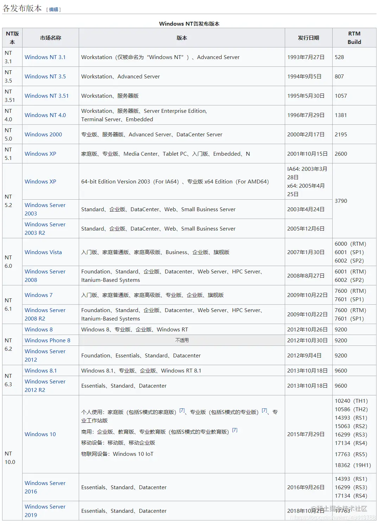Click the RTM build value 807
Screen dimensions: 379x524
click(339, 76)
